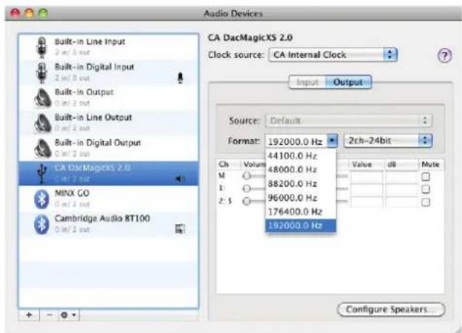Click the master Value field

(x=366, y=177)
